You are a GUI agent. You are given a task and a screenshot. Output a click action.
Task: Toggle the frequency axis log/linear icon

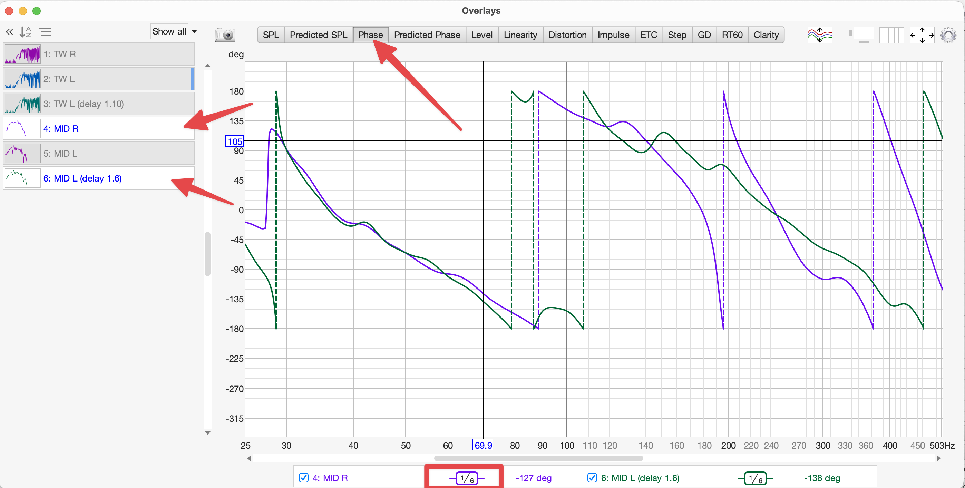(891, 35)
